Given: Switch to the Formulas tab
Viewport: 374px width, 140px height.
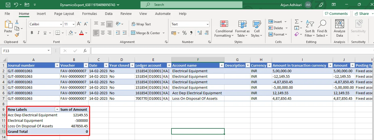Looking at the screenshot, I should (89, 14).
